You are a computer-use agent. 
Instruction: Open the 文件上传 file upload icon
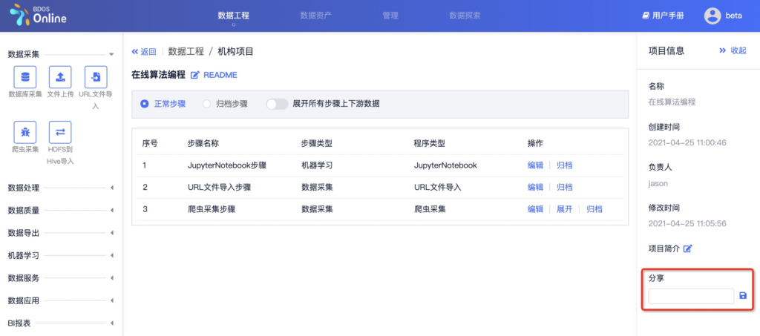click(60, 76)
